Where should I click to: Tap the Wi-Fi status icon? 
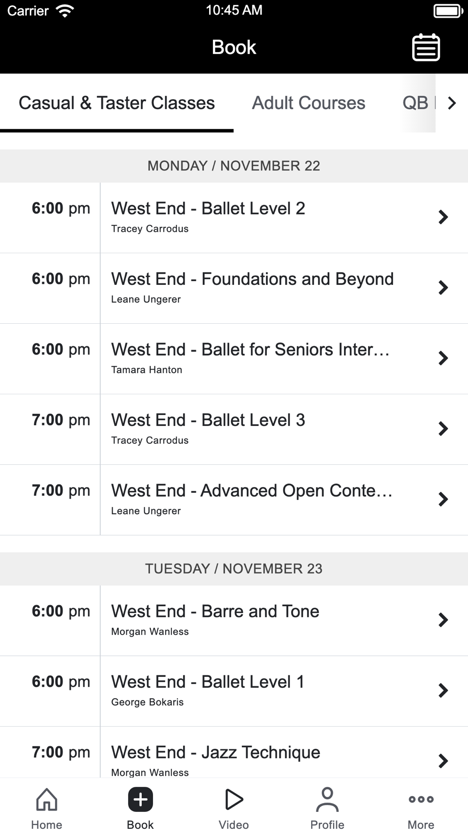[65, 11]
